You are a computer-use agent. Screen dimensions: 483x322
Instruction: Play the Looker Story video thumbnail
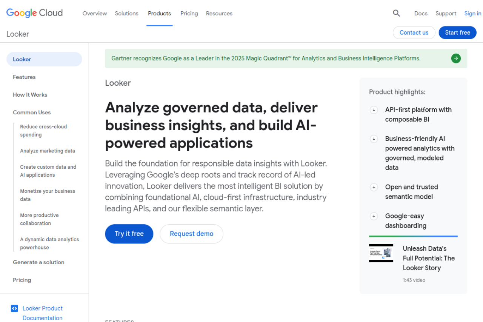pyautogui.click(x=381, y=253)
